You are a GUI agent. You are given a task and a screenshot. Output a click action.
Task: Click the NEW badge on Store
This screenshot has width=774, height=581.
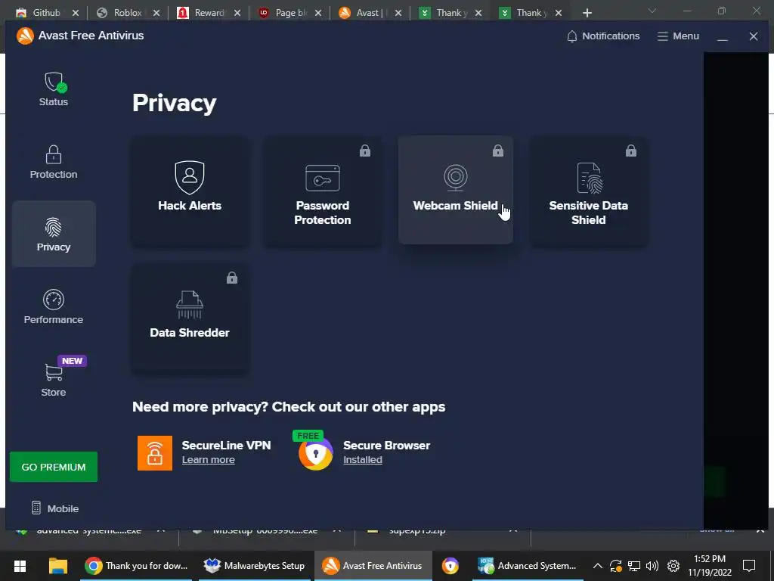[x=72, y=361]
